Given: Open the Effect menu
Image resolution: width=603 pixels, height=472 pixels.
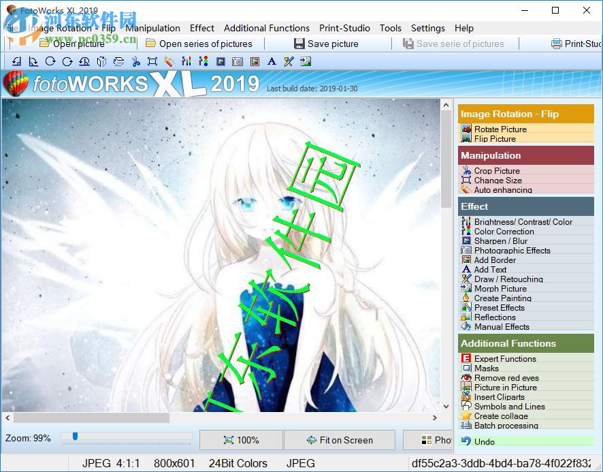Looking at the screenshot, I should [201, 28].
